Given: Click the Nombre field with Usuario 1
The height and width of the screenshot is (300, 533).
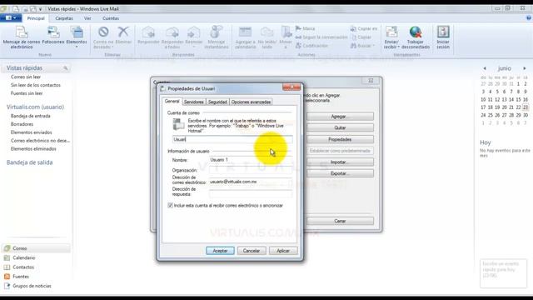Looking at the screenshot, I should (251, 160).
